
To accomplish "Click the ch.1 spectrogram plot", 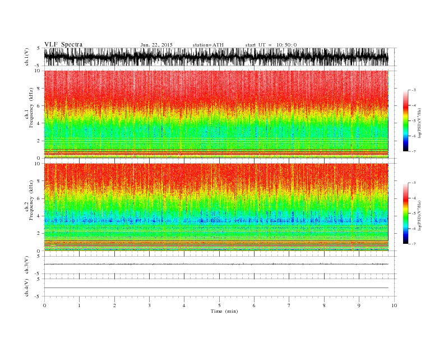I will [x=216, y=114].
